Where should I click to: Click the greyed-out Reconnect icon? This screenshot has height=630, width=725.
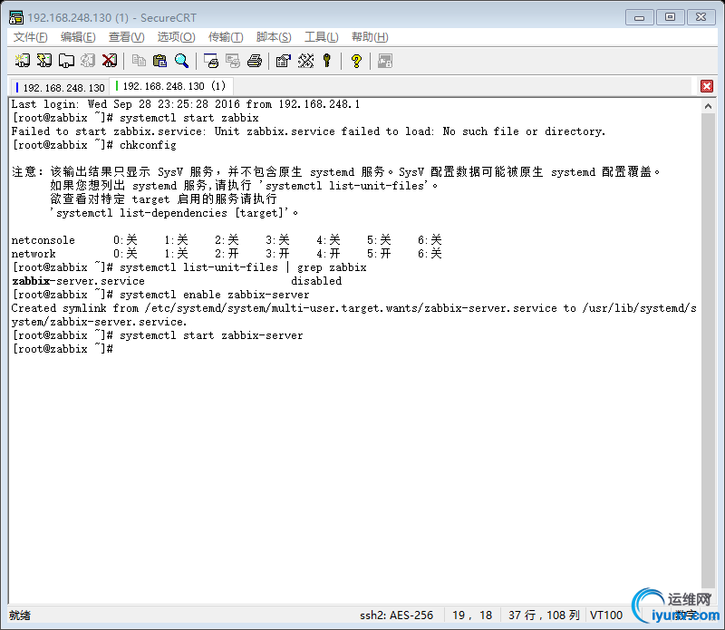(x=88, y=61)
